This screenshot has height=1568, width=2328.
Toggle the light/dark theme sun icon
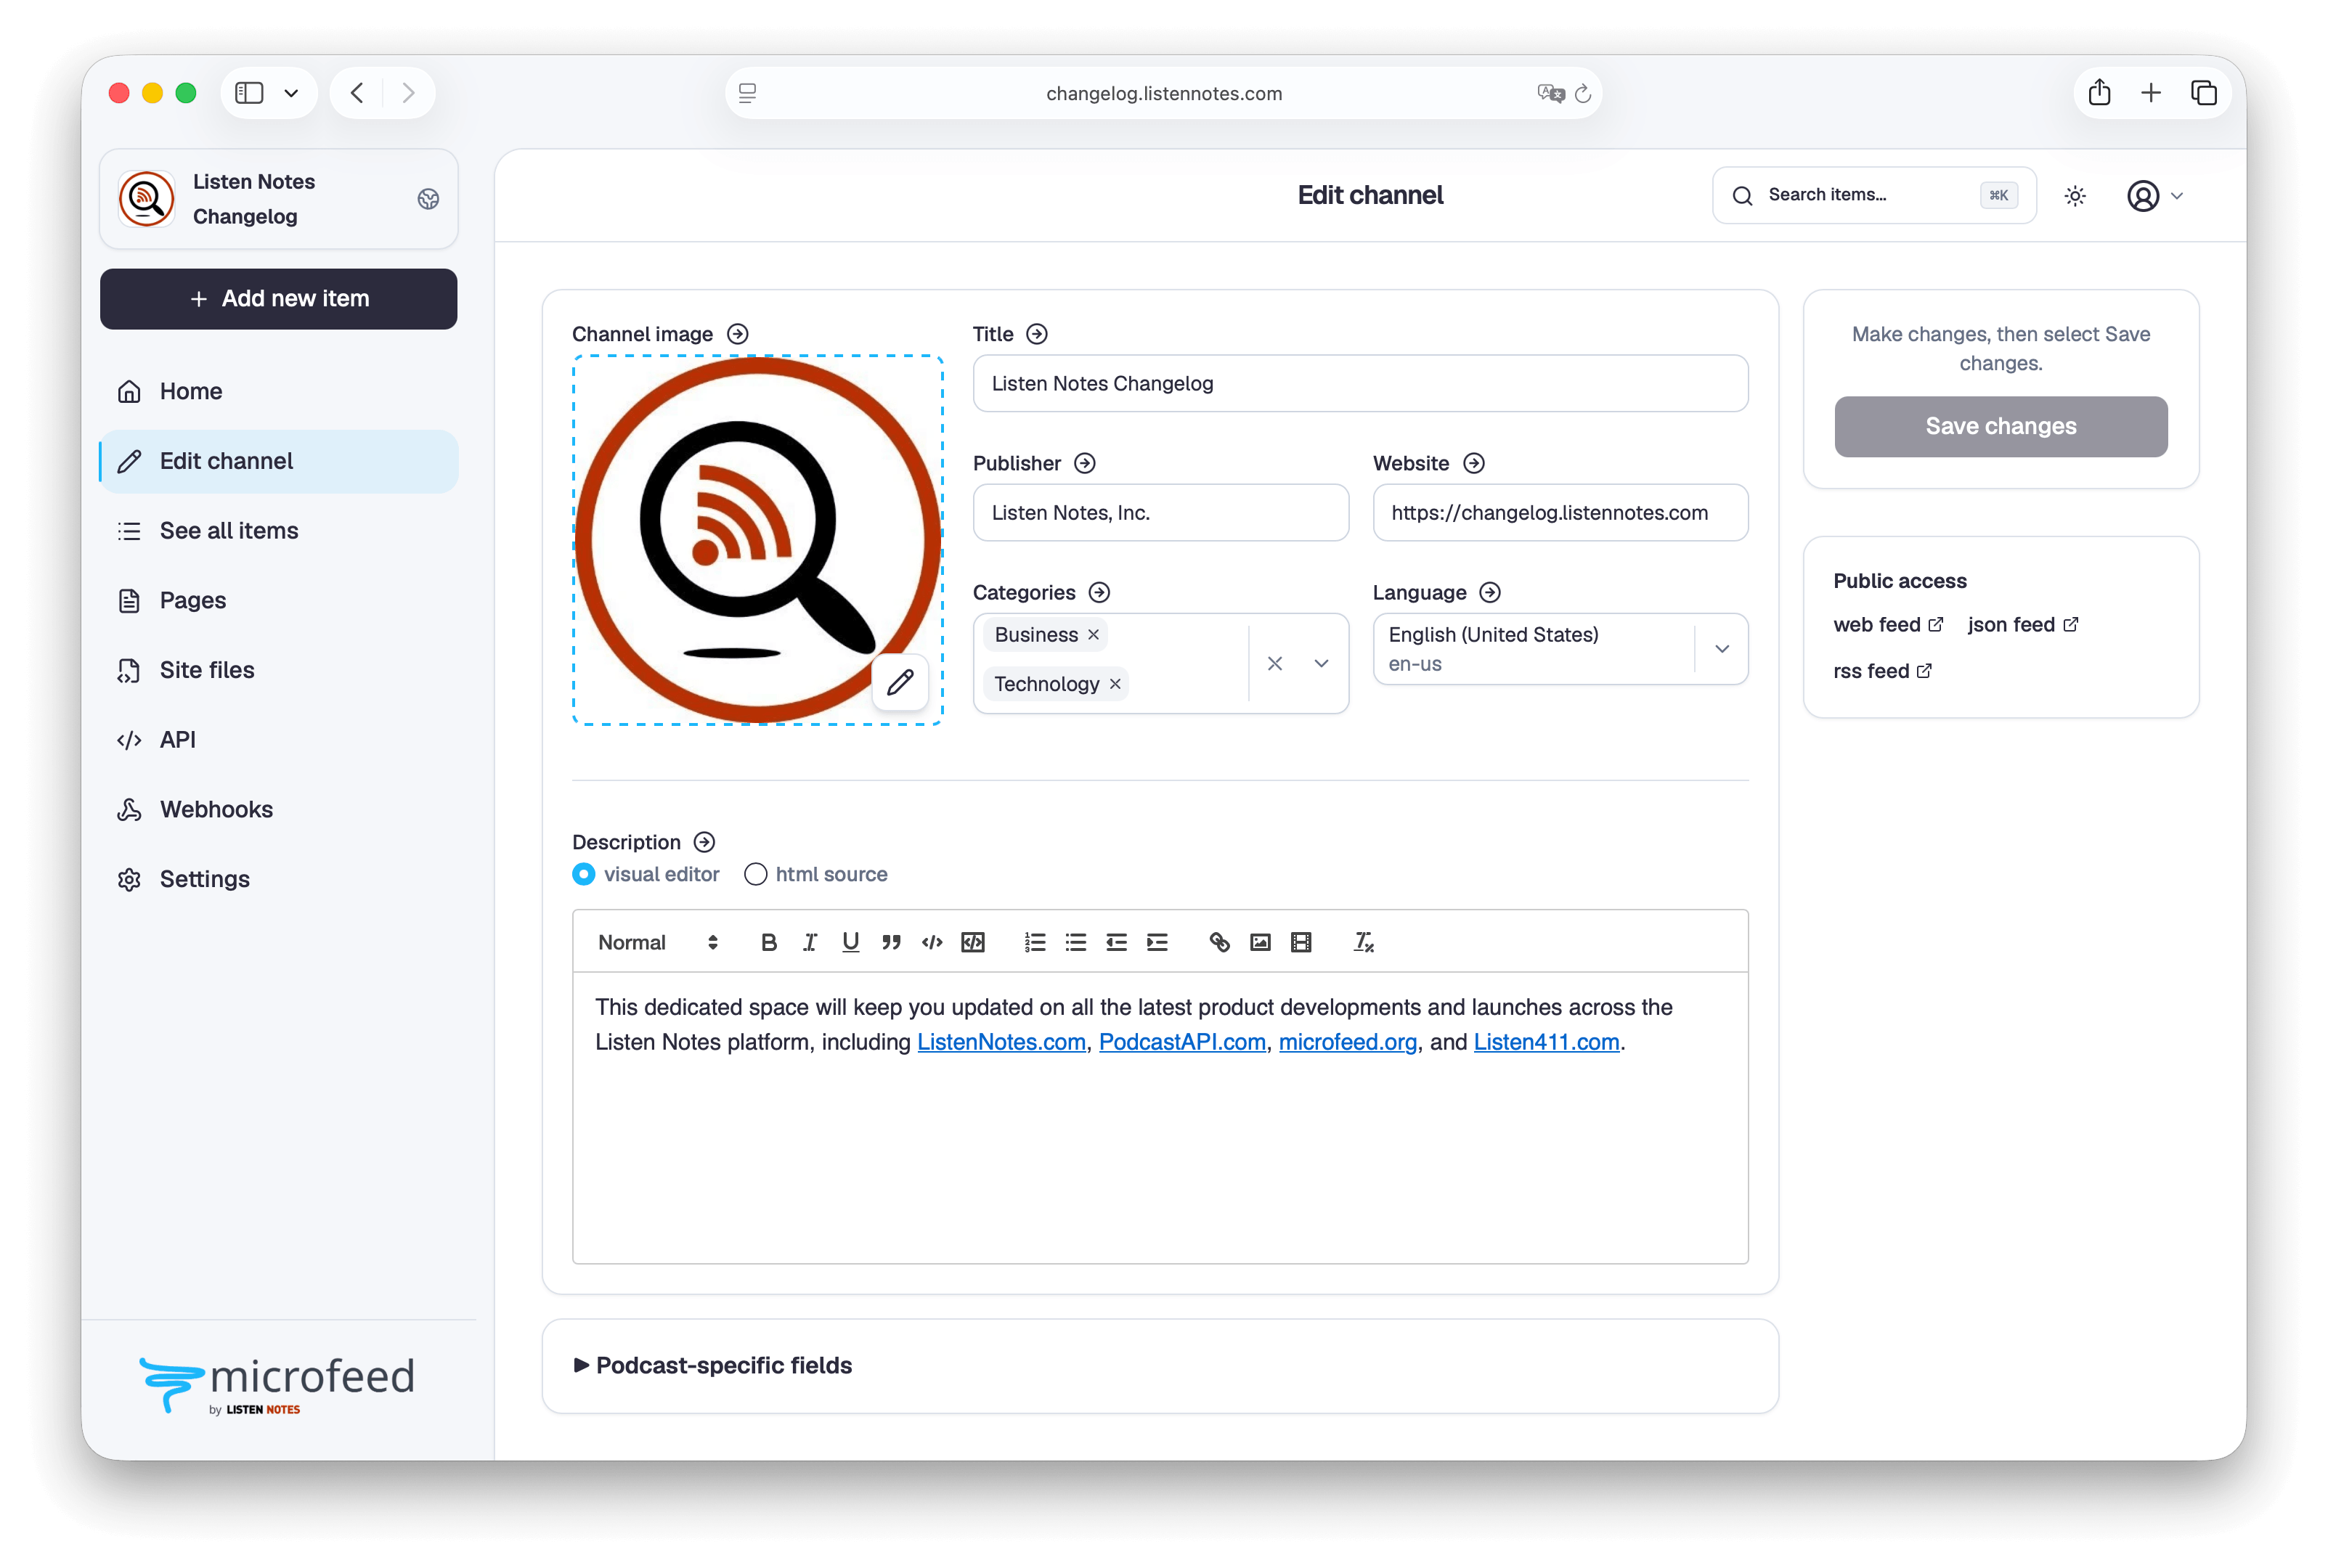pyautogui.click(x=2075, y=196)
